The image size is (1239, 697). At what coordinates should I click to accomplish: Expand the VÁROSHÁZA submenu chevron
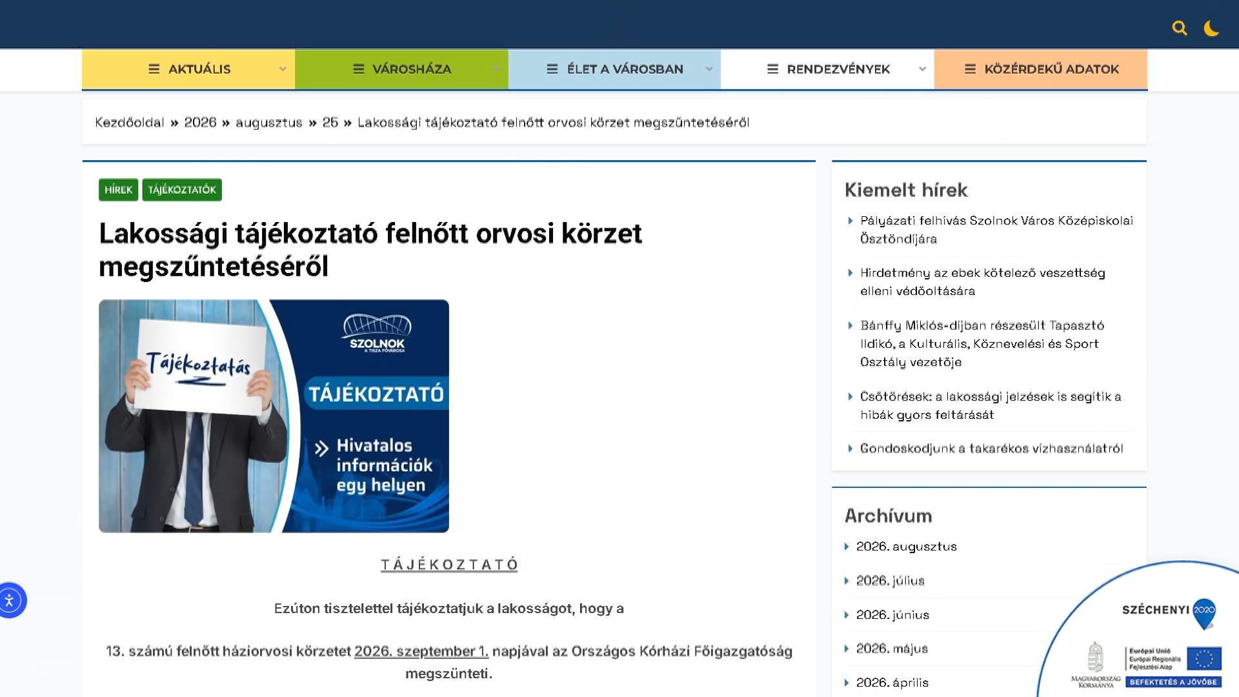point(495,69)
